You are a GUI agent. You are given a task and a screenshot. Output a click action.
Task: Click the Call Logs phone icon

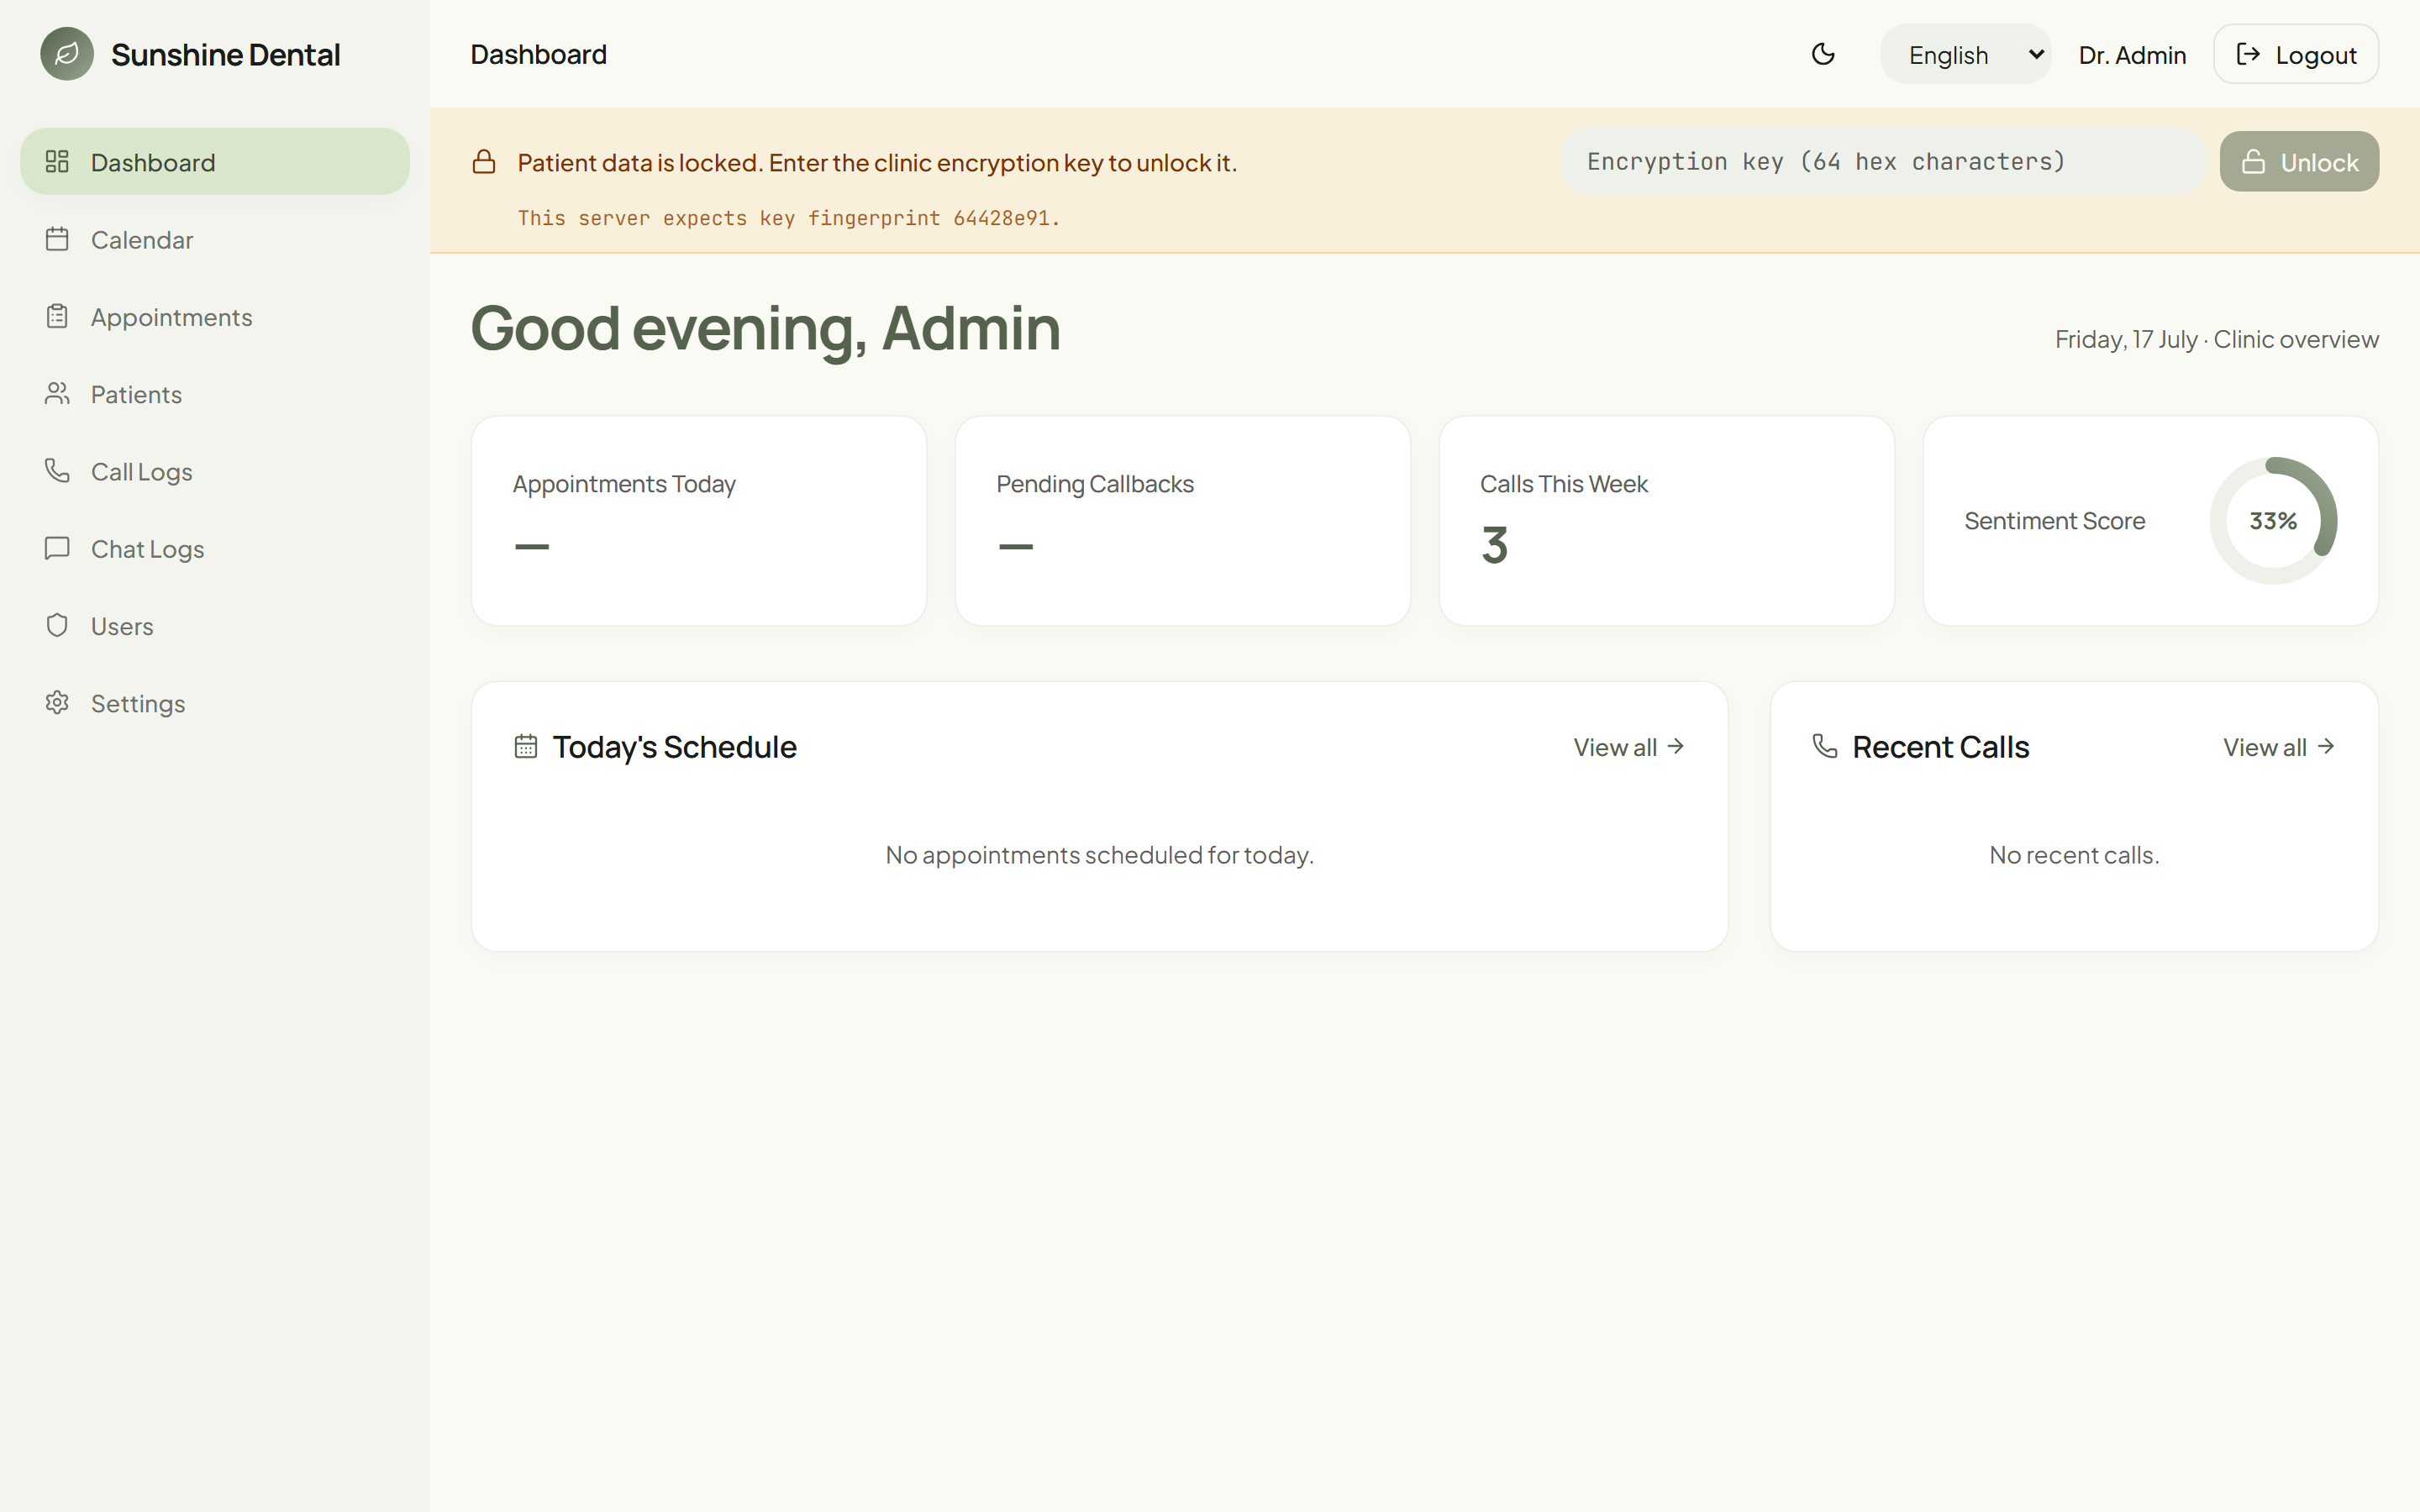coord(57,470)
